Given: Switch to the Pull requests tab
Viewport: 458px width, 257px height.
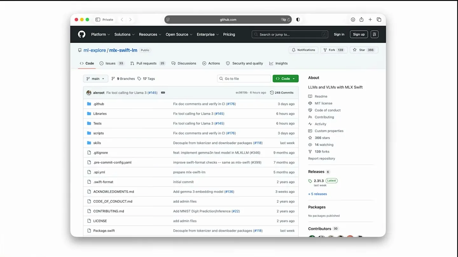Looking at the screenshot, I should click(x=148, y=63).
